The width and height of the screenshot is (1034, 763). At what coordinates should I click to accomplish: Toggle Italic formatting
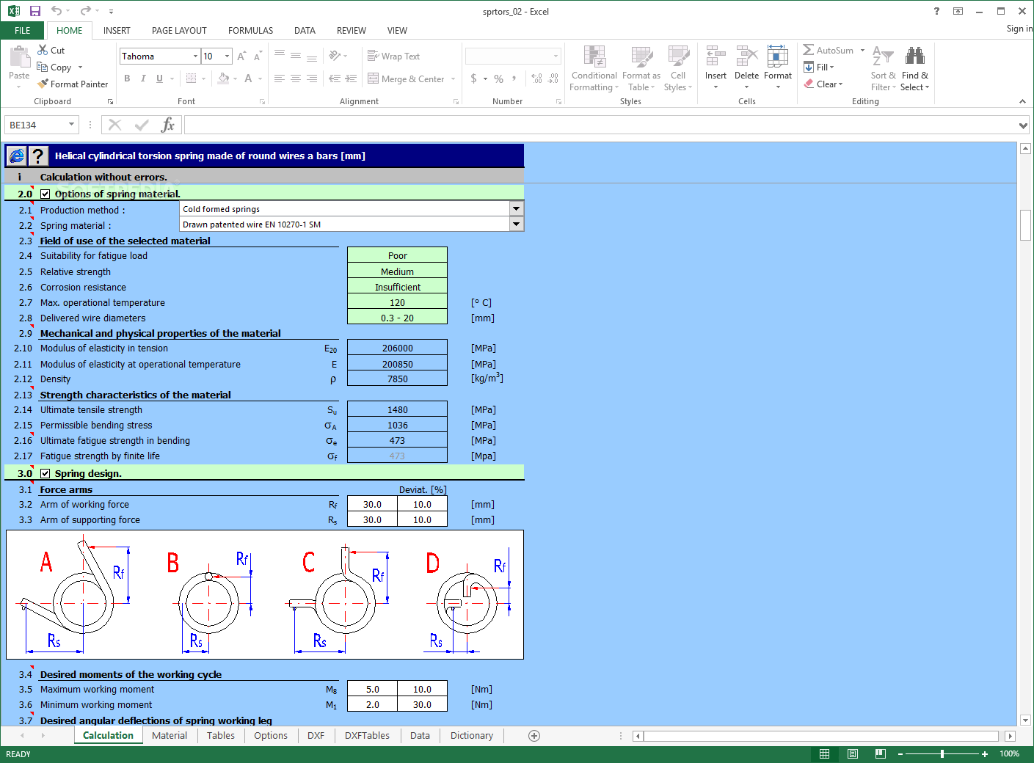click(x=143, y=79)
